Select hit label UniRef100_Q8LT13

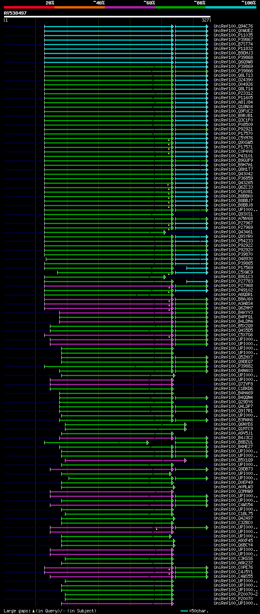pyautogui.click(x=233, y=75)
